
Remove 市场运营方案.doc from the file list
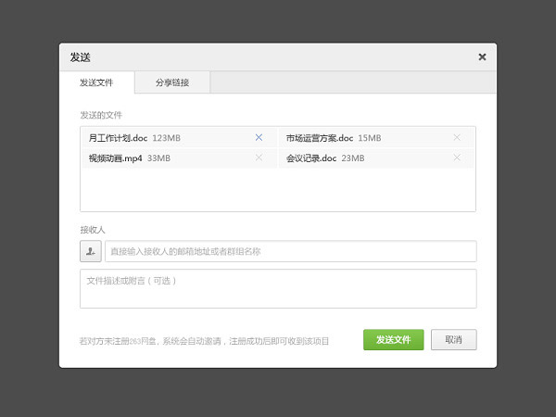click(x=457, y=137)
